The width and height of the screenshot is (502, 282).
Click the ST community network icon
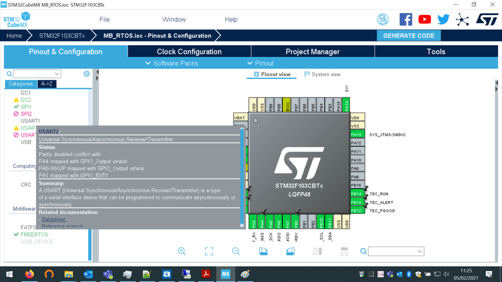coord(462,20)
